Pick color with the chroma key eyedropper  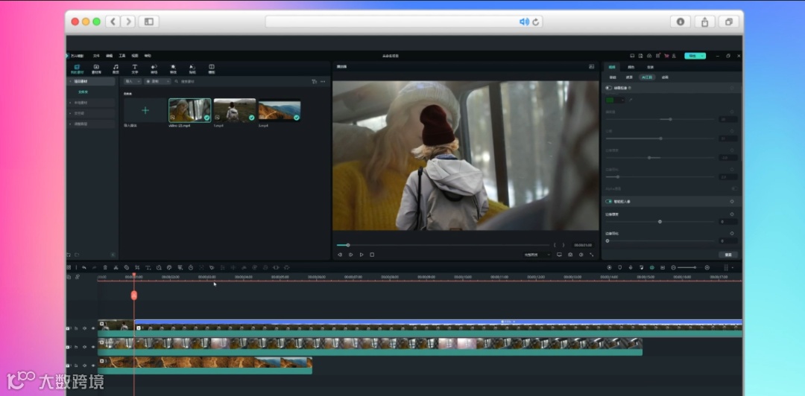(630, 99)
